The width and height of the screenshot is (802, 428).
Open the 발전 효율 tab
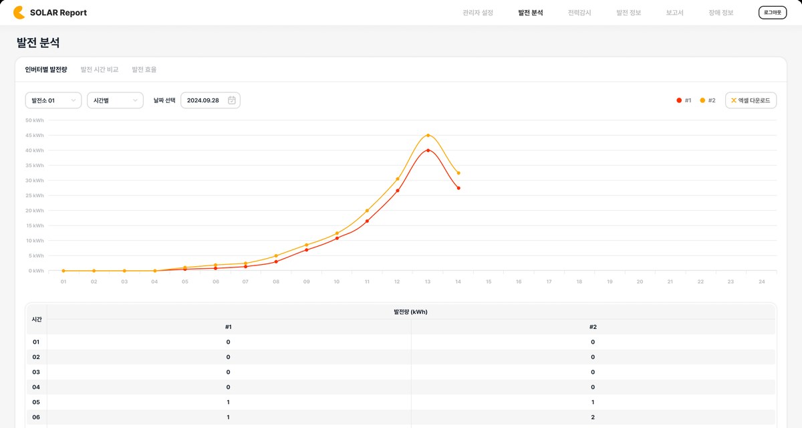click(x=144, y=70)
